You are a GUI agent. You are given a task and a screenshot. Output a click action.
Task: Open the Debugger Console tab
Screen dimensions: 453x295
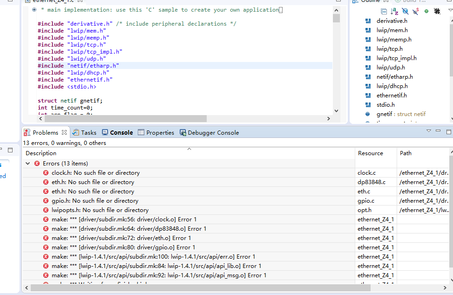(210, 132)
